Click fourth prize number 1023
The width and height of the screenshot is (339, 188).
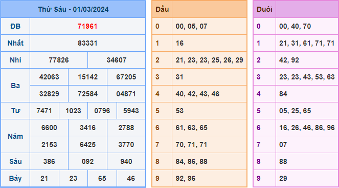(73, 111)
